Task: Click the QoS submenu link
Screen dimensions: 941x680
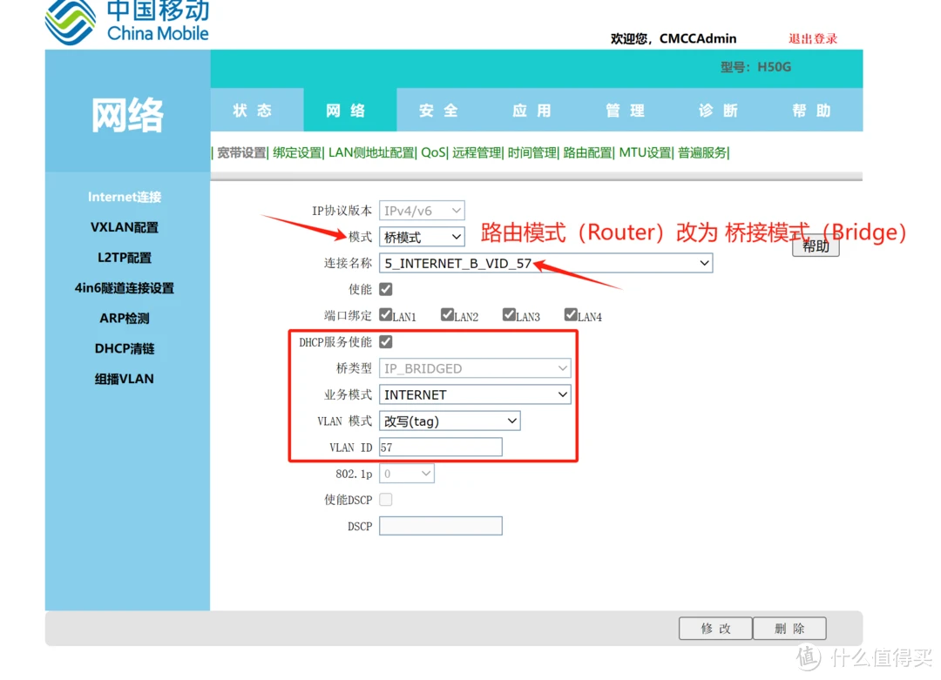Action: click(433, 151)
